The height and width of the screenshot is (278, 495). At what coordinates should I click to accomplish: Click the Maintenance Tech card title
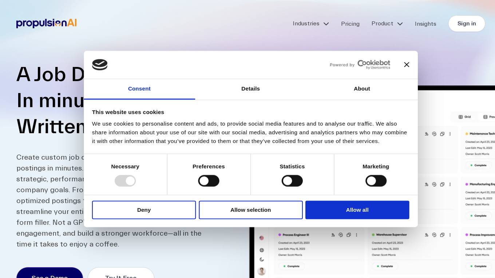482,134
